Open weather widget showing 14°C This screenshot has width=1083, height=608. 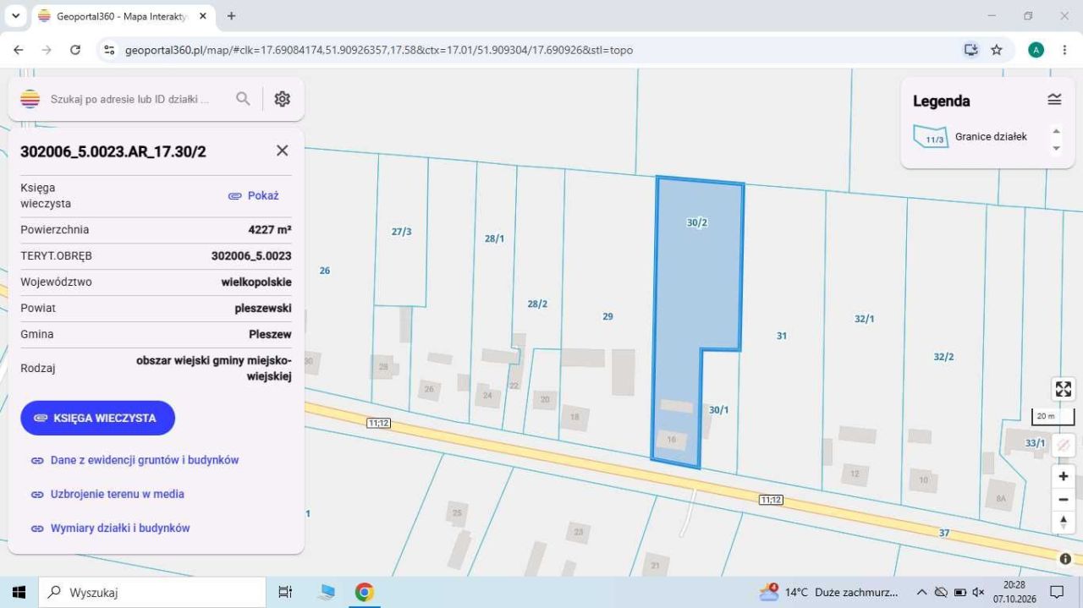pos(827,592)
